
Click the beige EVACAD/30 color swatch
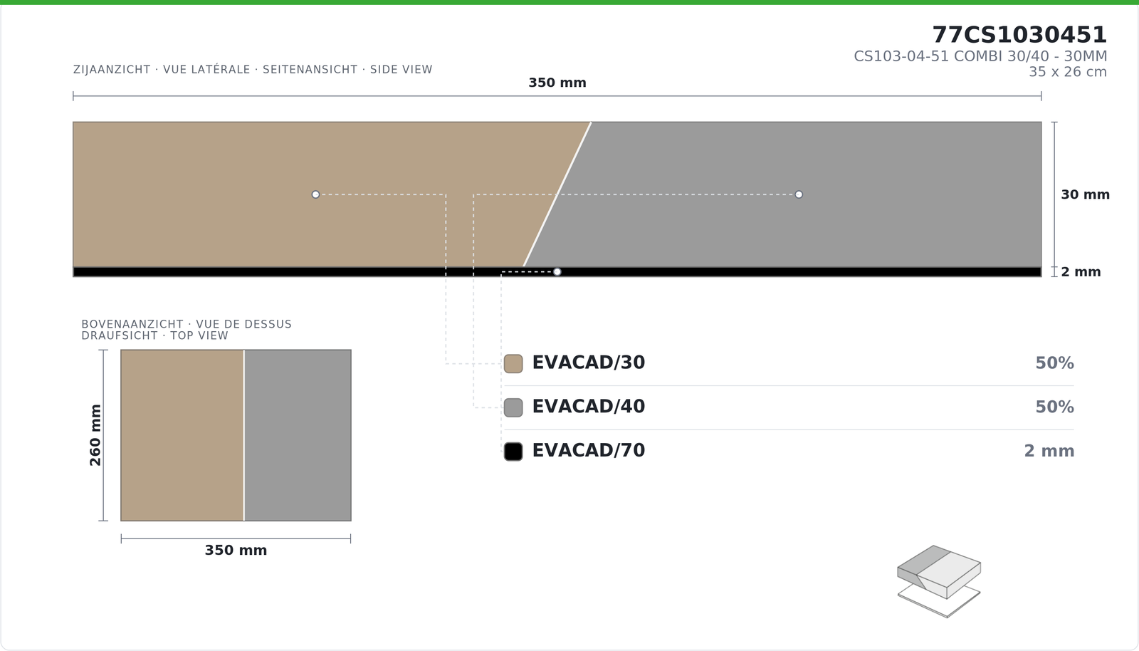click(x=513, y=363)
